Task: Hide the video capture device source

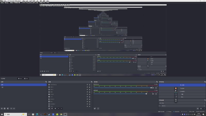Action: 87,85
